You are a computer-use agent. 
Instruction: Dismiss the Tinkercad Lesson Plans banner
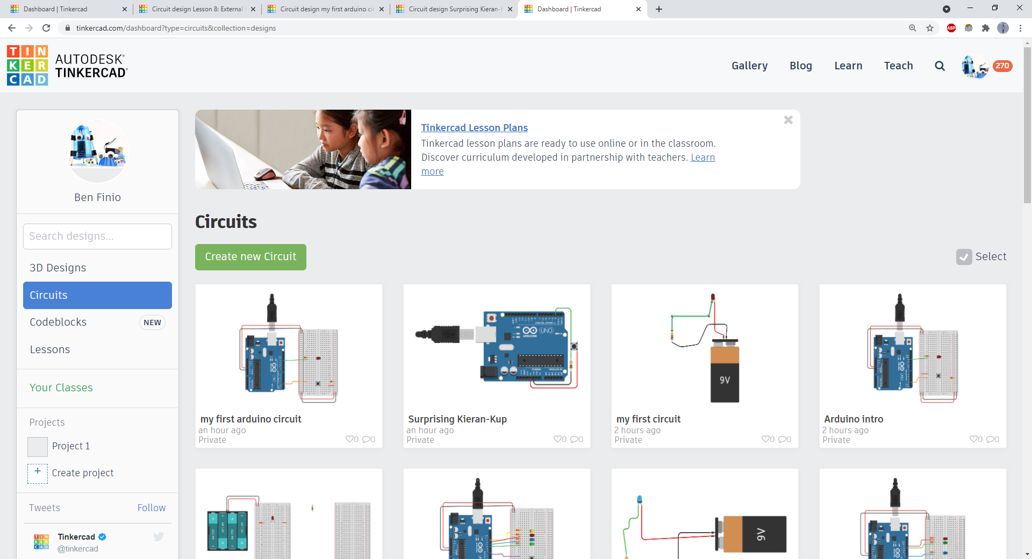pyautogui.click(x=788, y=120)
